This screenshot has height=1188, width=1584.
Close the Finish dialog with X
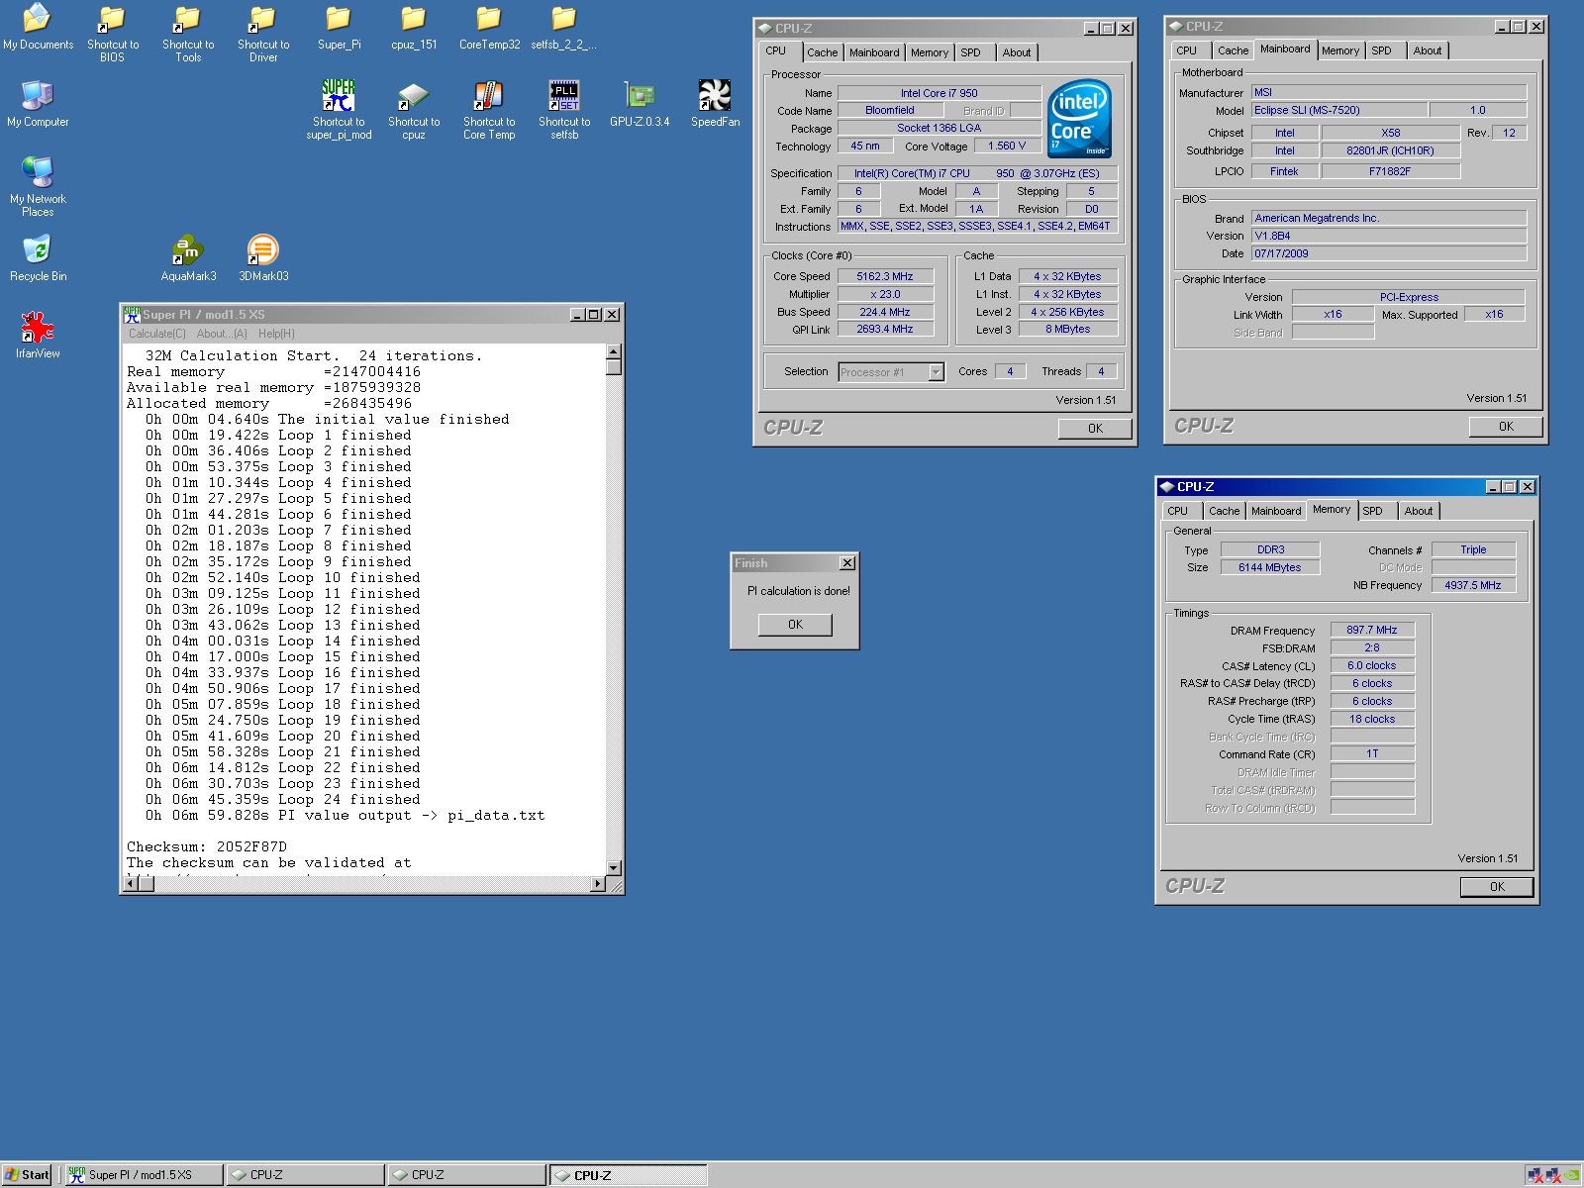point(847,563)
